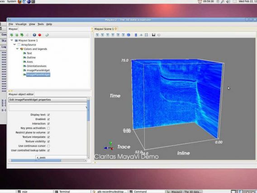The width and height of the screenshot is (257, 193).
Task: Select Mayavi object editor tab
Action: click(x=21, y=94)
